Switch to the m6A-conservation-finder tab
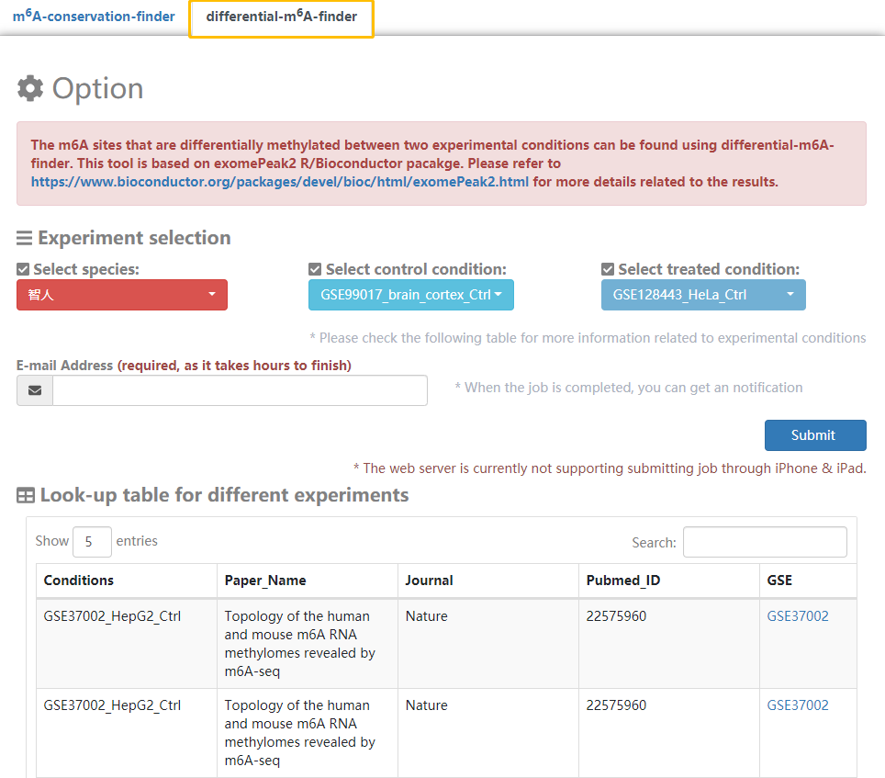The image size is (885, 778). point(94,17)
